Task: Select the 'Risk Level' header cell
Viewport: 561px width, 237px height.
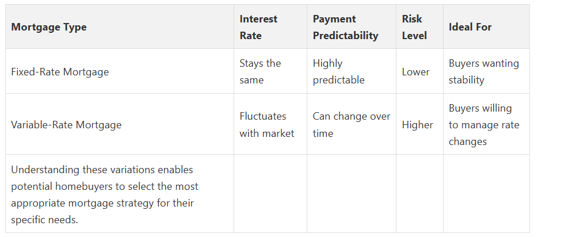Action: [x=414, y=27]
